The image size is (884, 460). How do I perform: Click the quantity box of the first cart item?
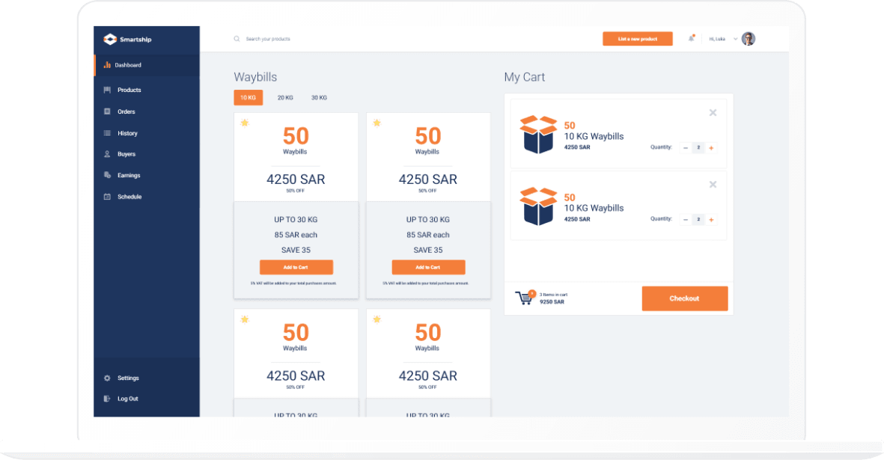coord(698,148)
